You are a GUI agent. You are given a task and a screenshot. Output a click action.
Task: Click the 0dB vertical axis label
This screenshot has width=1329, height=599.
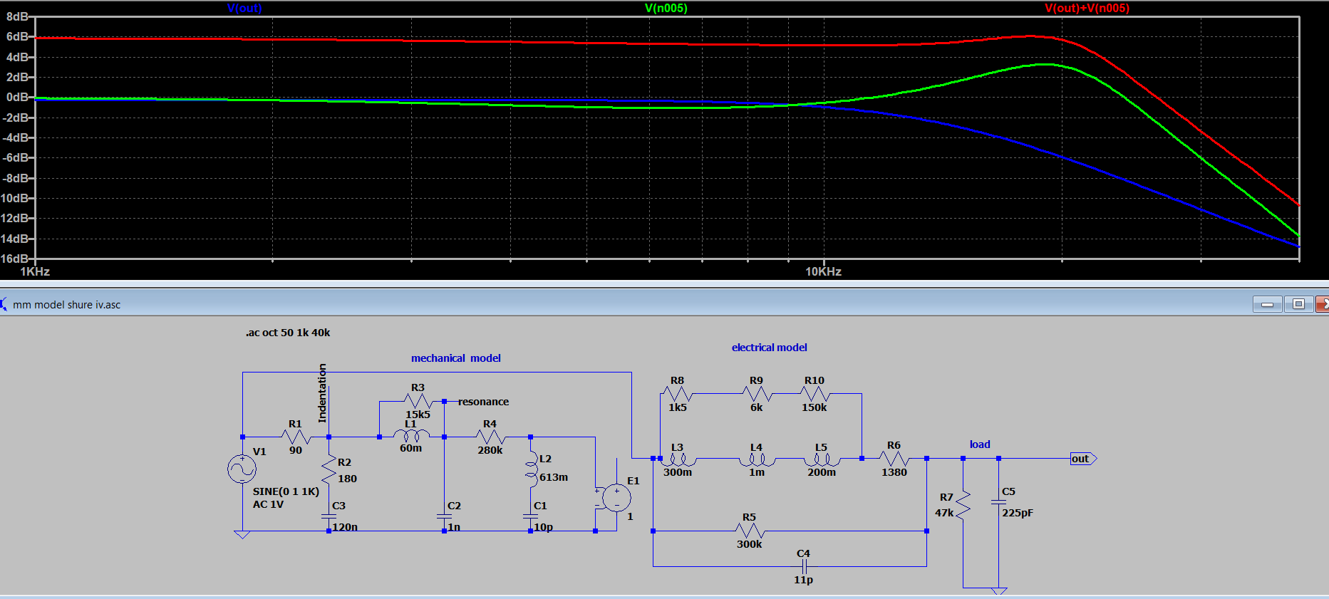coord(17,97)
